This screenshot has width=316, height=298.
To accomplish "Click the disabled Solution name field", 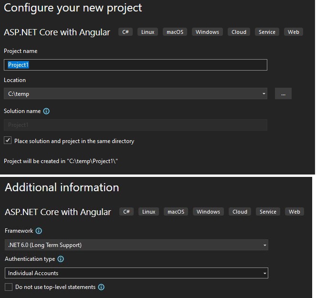I will pyautogui.click(x=136, y=125).
